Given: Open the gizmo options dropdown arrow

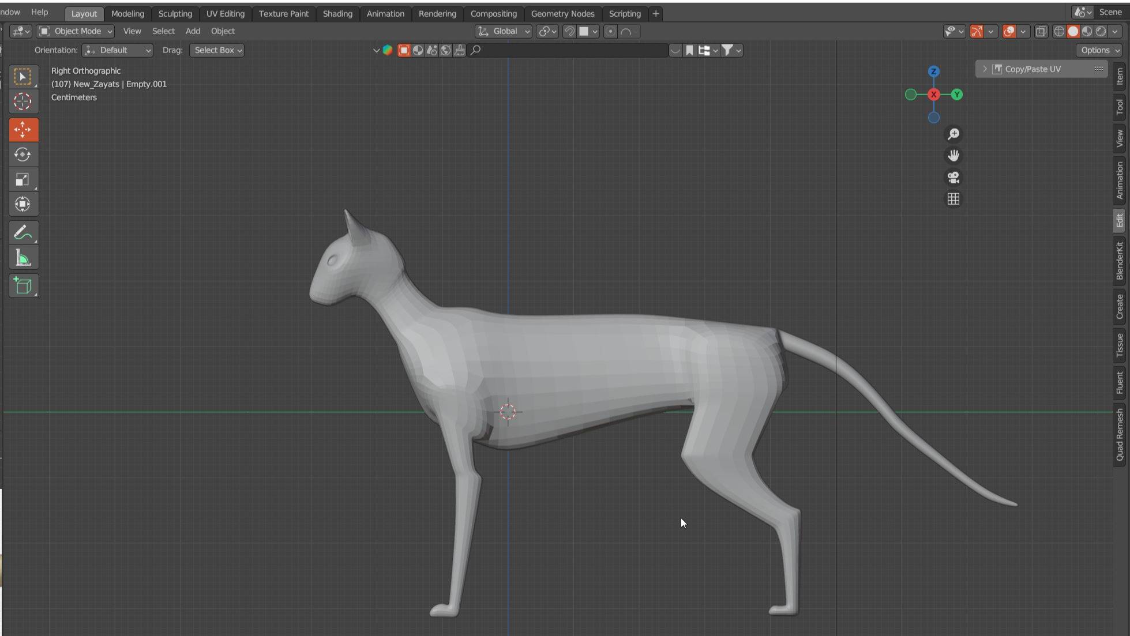Looking at the screenshot, I should pos(990,31).
